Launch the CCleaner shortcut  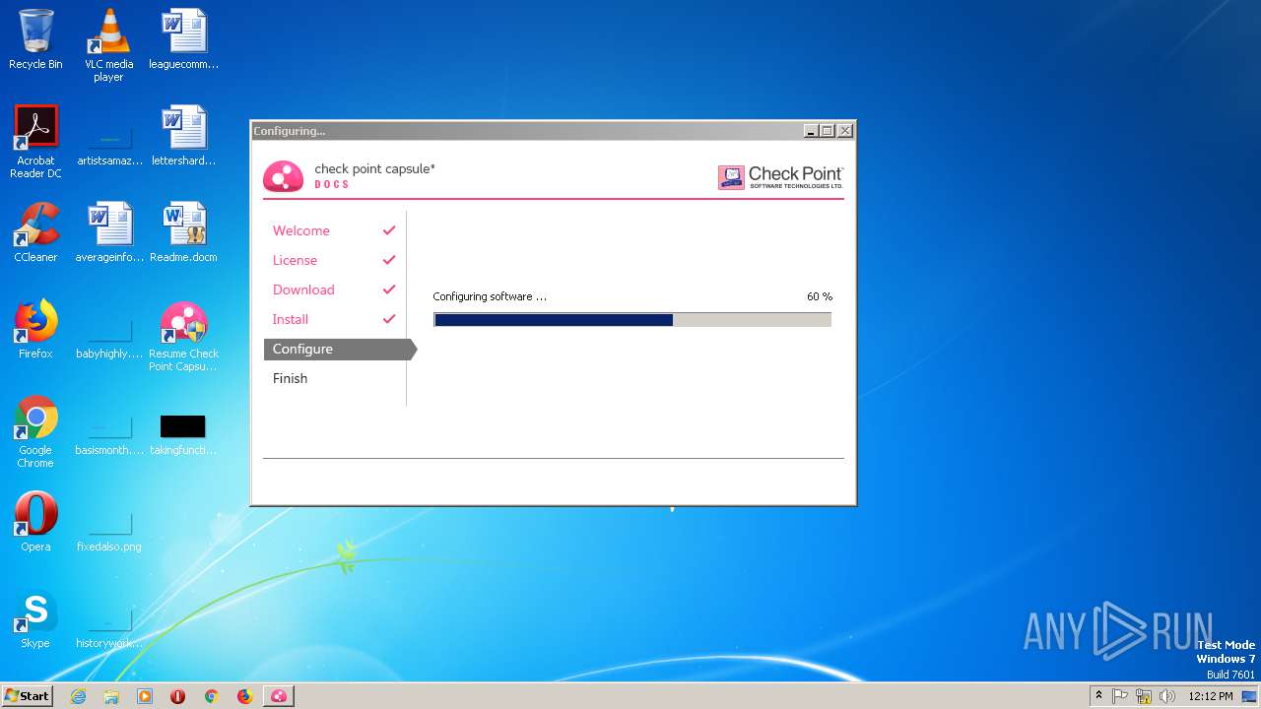[35, 232]
